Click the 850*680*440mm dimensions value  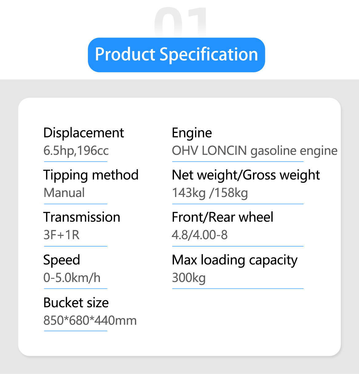click(x=90, y=320)
